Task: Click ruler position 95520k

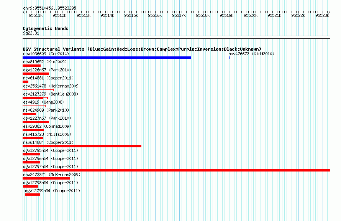Action: (x=250, y=15)
